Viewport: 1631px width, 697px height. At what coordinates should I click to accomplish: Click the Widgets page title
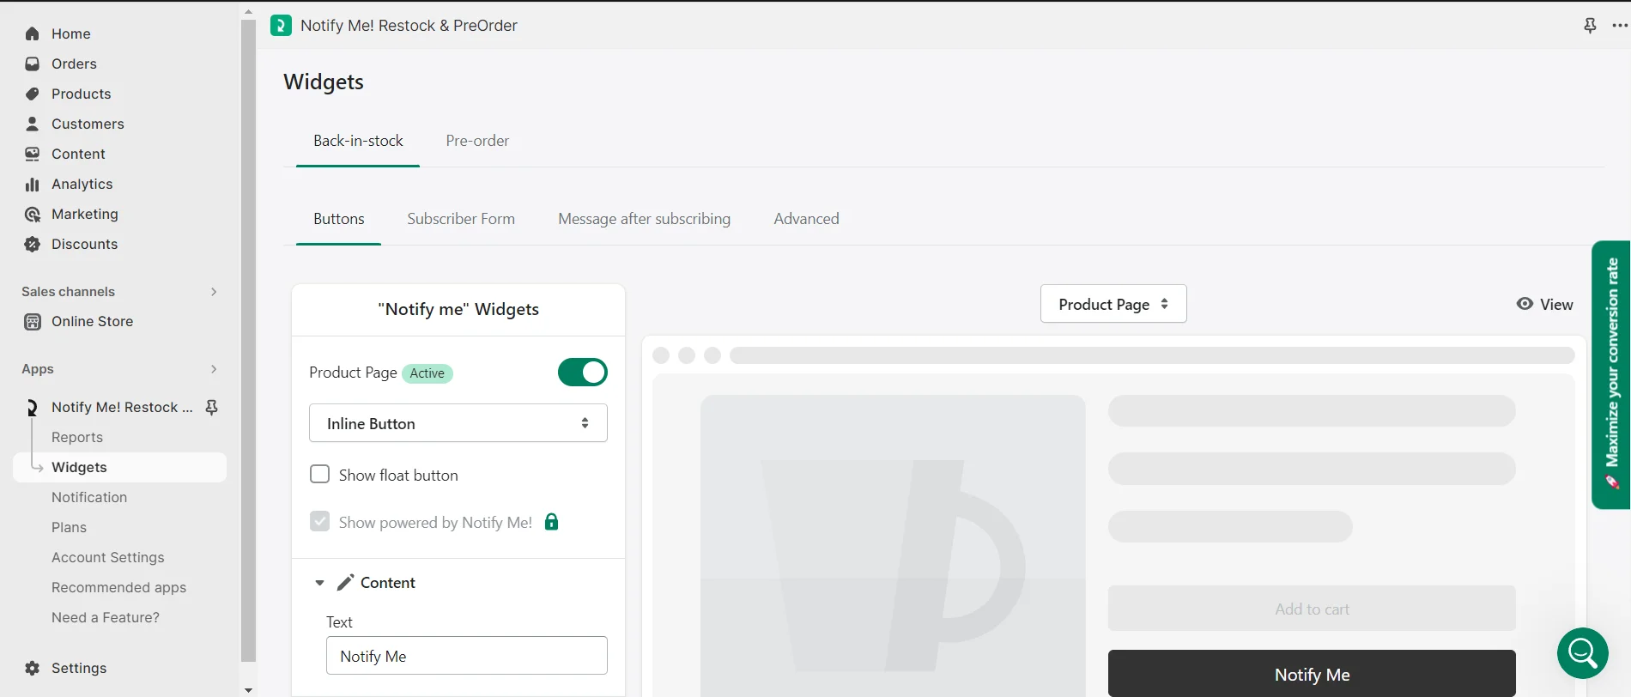point(324,82)
